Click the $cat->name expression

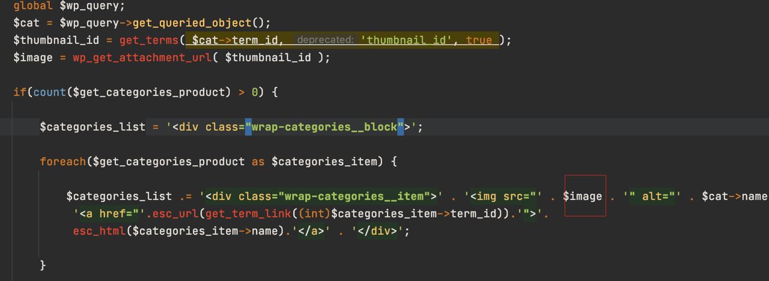point(735,196)
